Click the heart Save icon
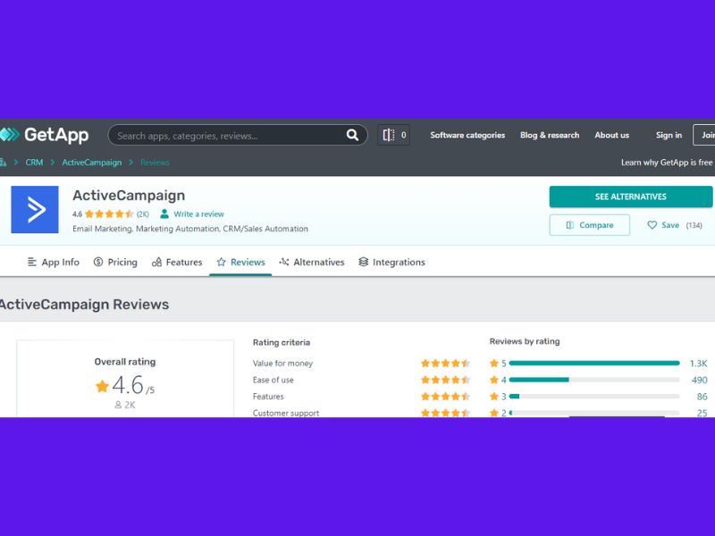The height and width of the screenshot is (536, 715). 652,225
